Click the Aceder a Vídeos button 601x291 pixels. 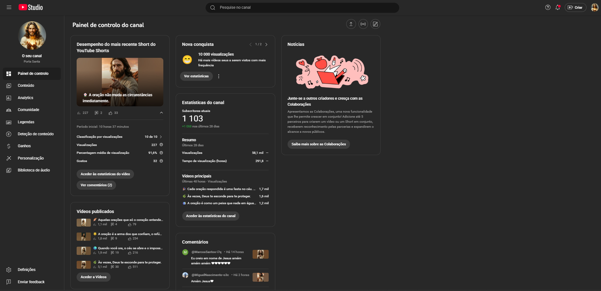click(94, 277)
